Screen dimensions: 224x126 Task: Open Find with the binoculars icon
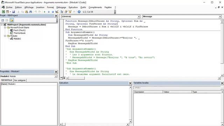point(30,12)
